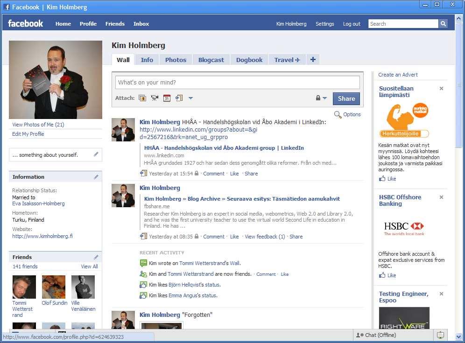Open Friends in top navigation

115,24
